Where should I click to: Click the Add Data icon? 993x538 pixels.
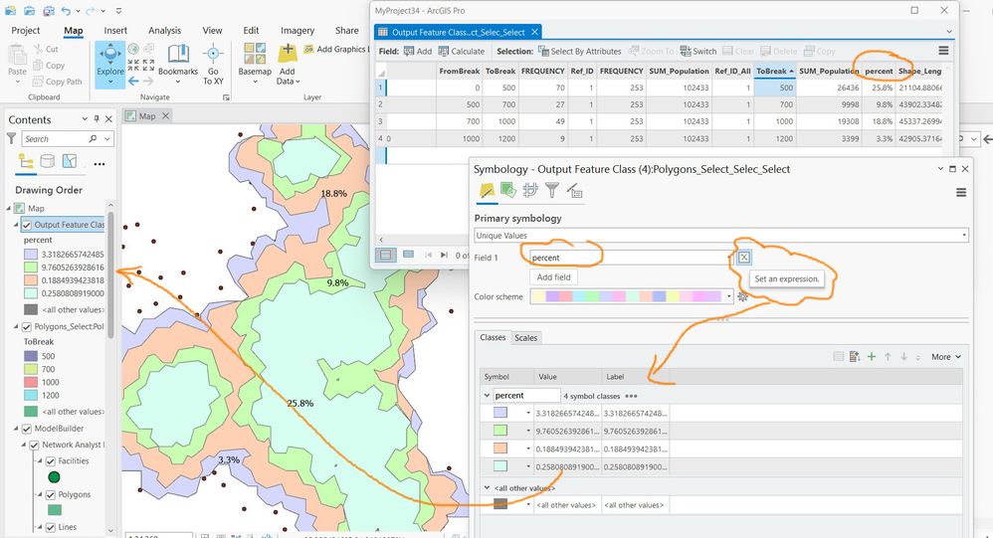(x=288, y=53)
